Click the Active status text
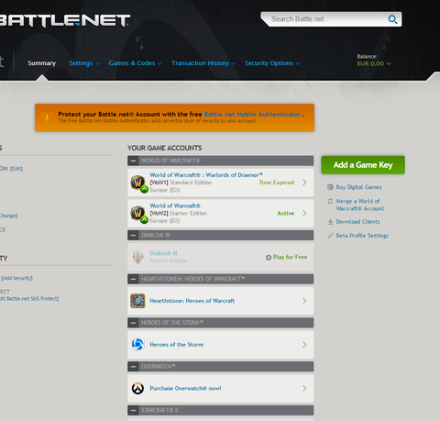The width and height of the screenshot is (440, 421). pyautogui.click(x=286, y=213)
